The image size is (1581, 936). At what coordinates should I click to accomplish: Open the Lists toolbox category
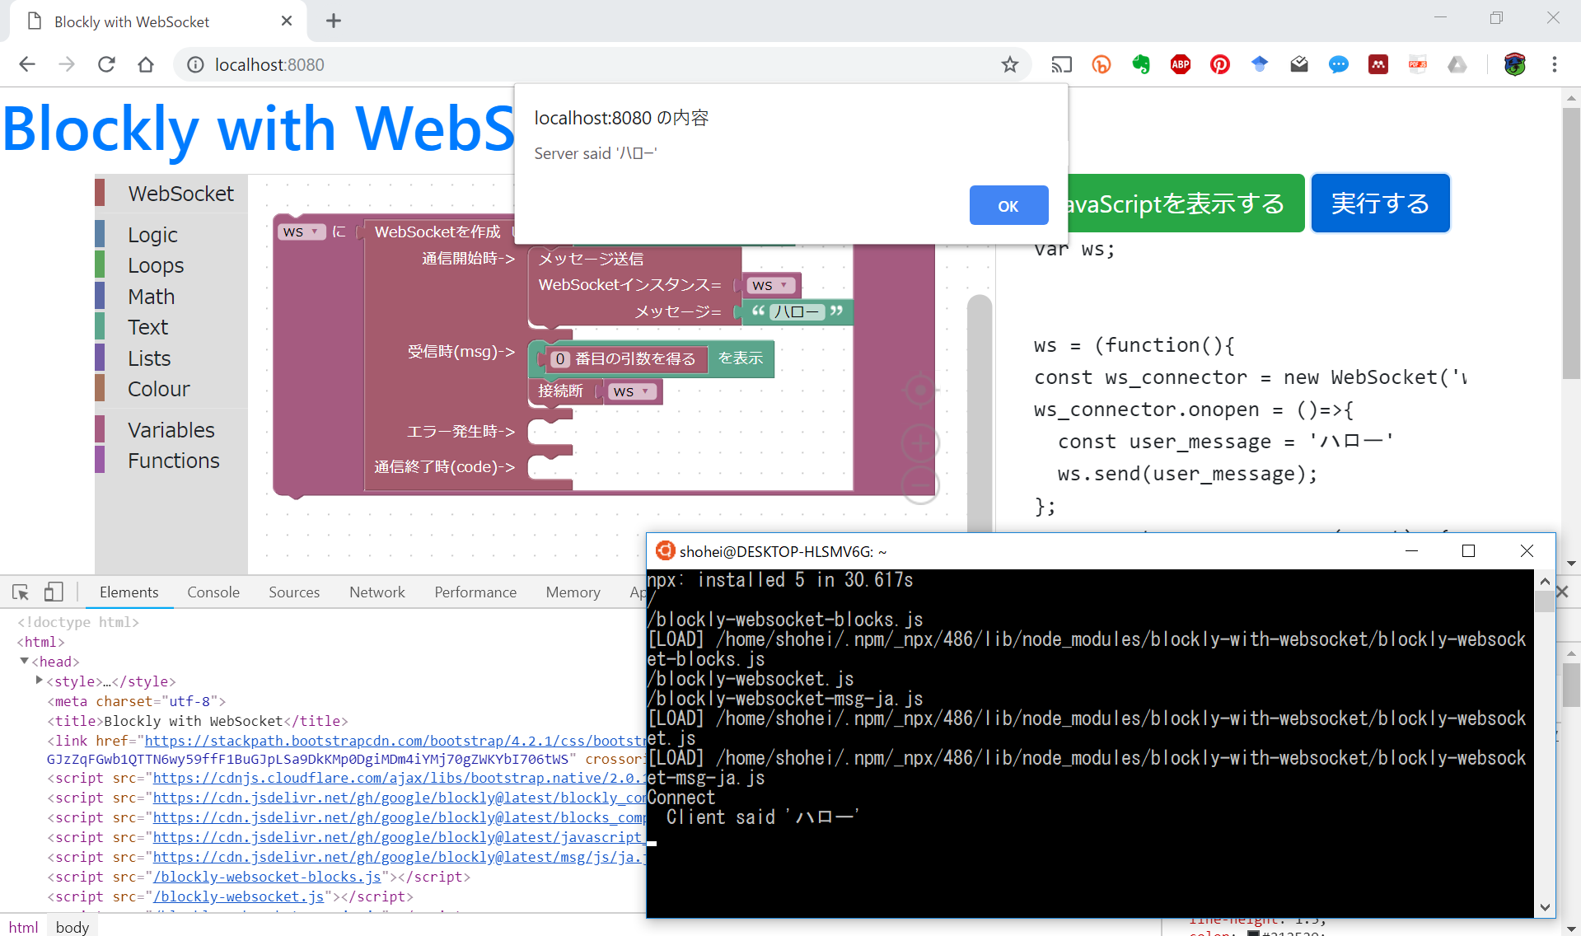tap(171, 358)
